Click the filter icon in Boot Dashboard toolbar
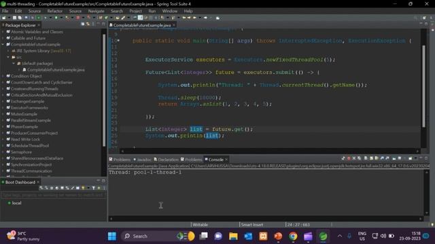Image resolution: width=435 pixels, height=244 pixels. tap(94, 188)
